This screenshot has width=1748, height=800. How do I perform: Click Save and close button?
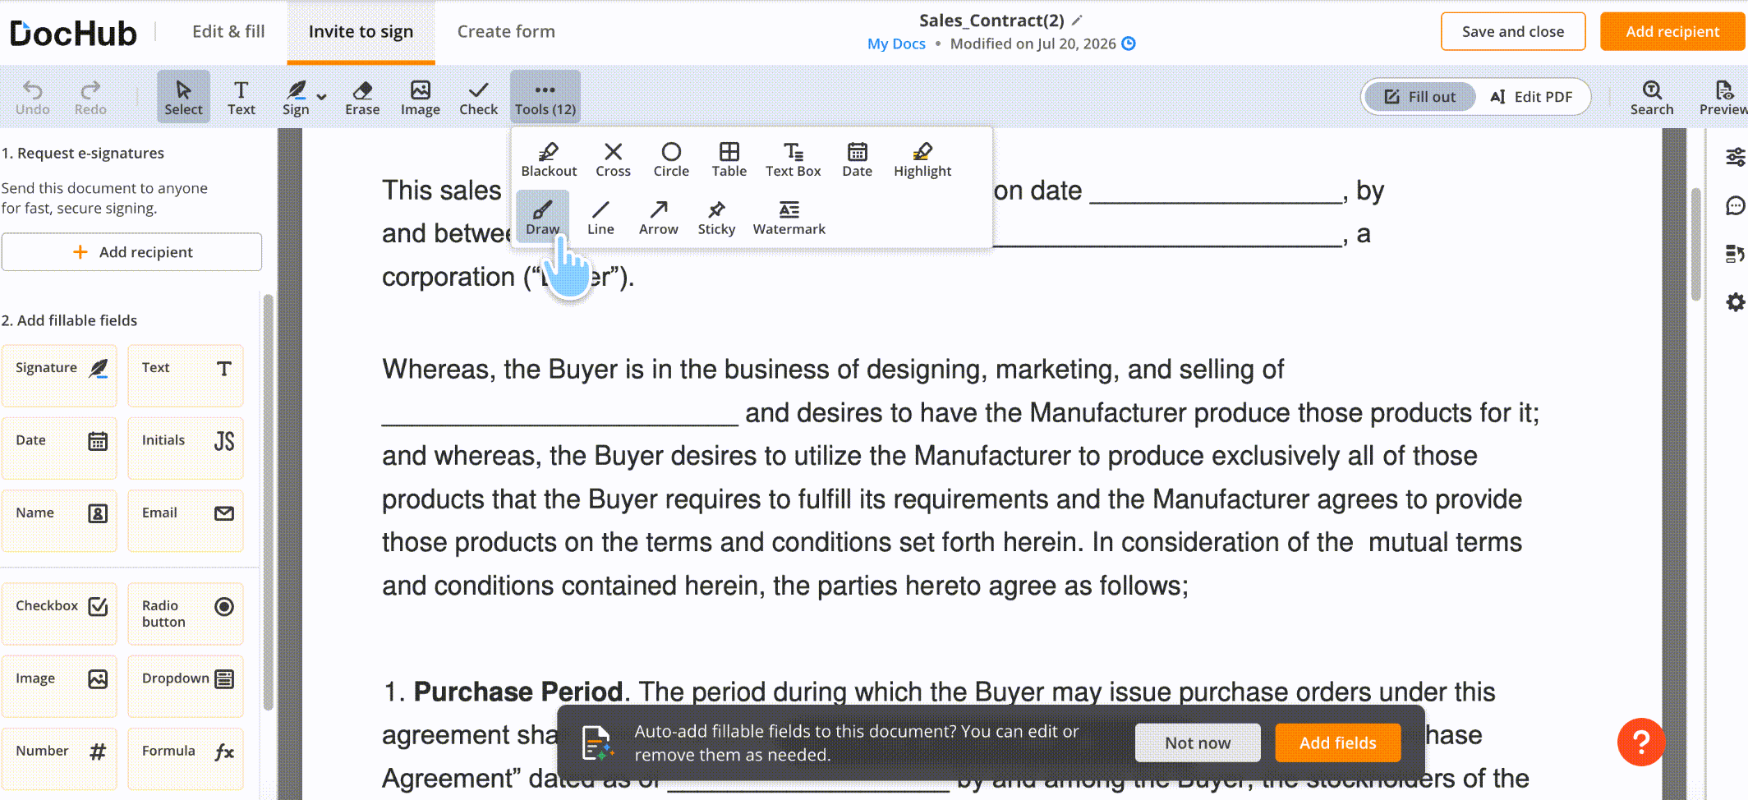coord(1512,31)
